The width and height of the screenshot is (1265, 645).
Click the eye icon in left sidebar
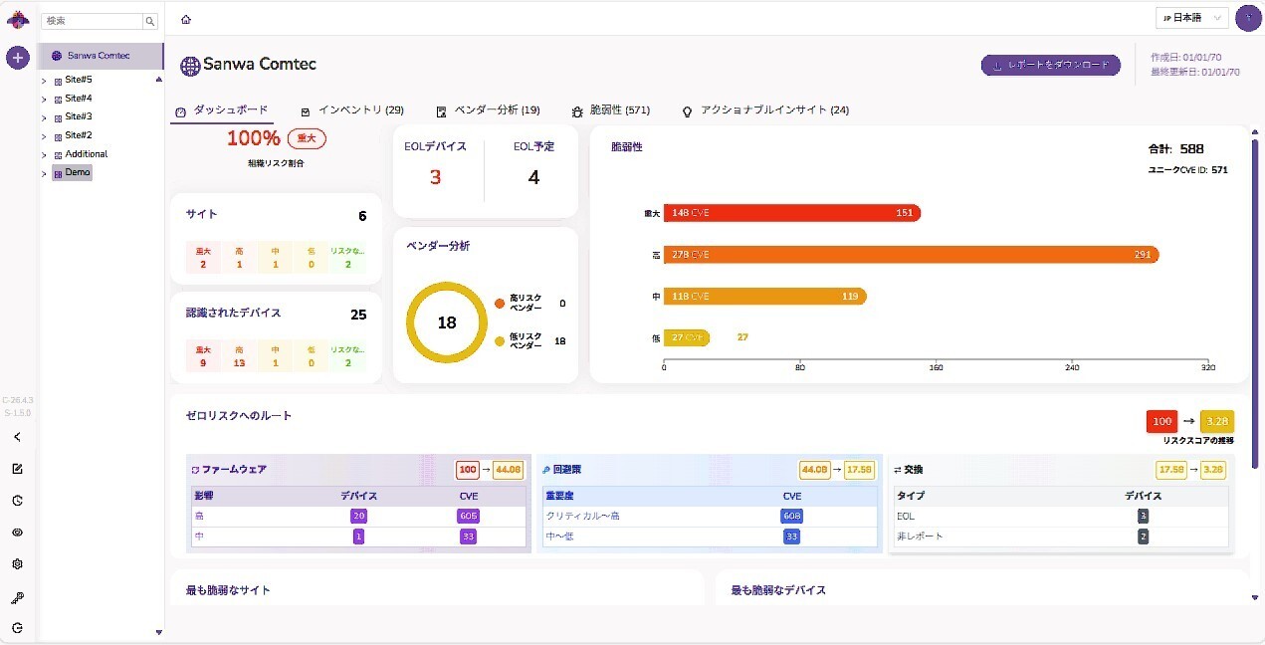pyautogui.click(x=17, y=533)
